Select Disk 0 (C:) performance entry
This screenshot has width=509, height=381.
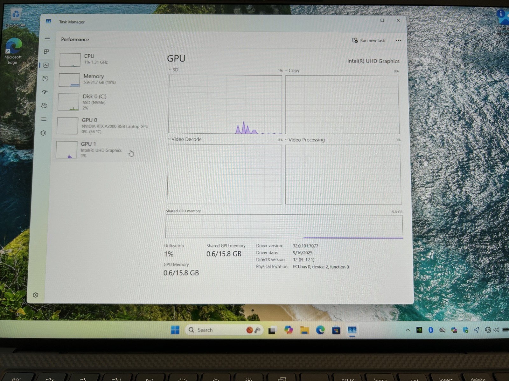(105, 102)
